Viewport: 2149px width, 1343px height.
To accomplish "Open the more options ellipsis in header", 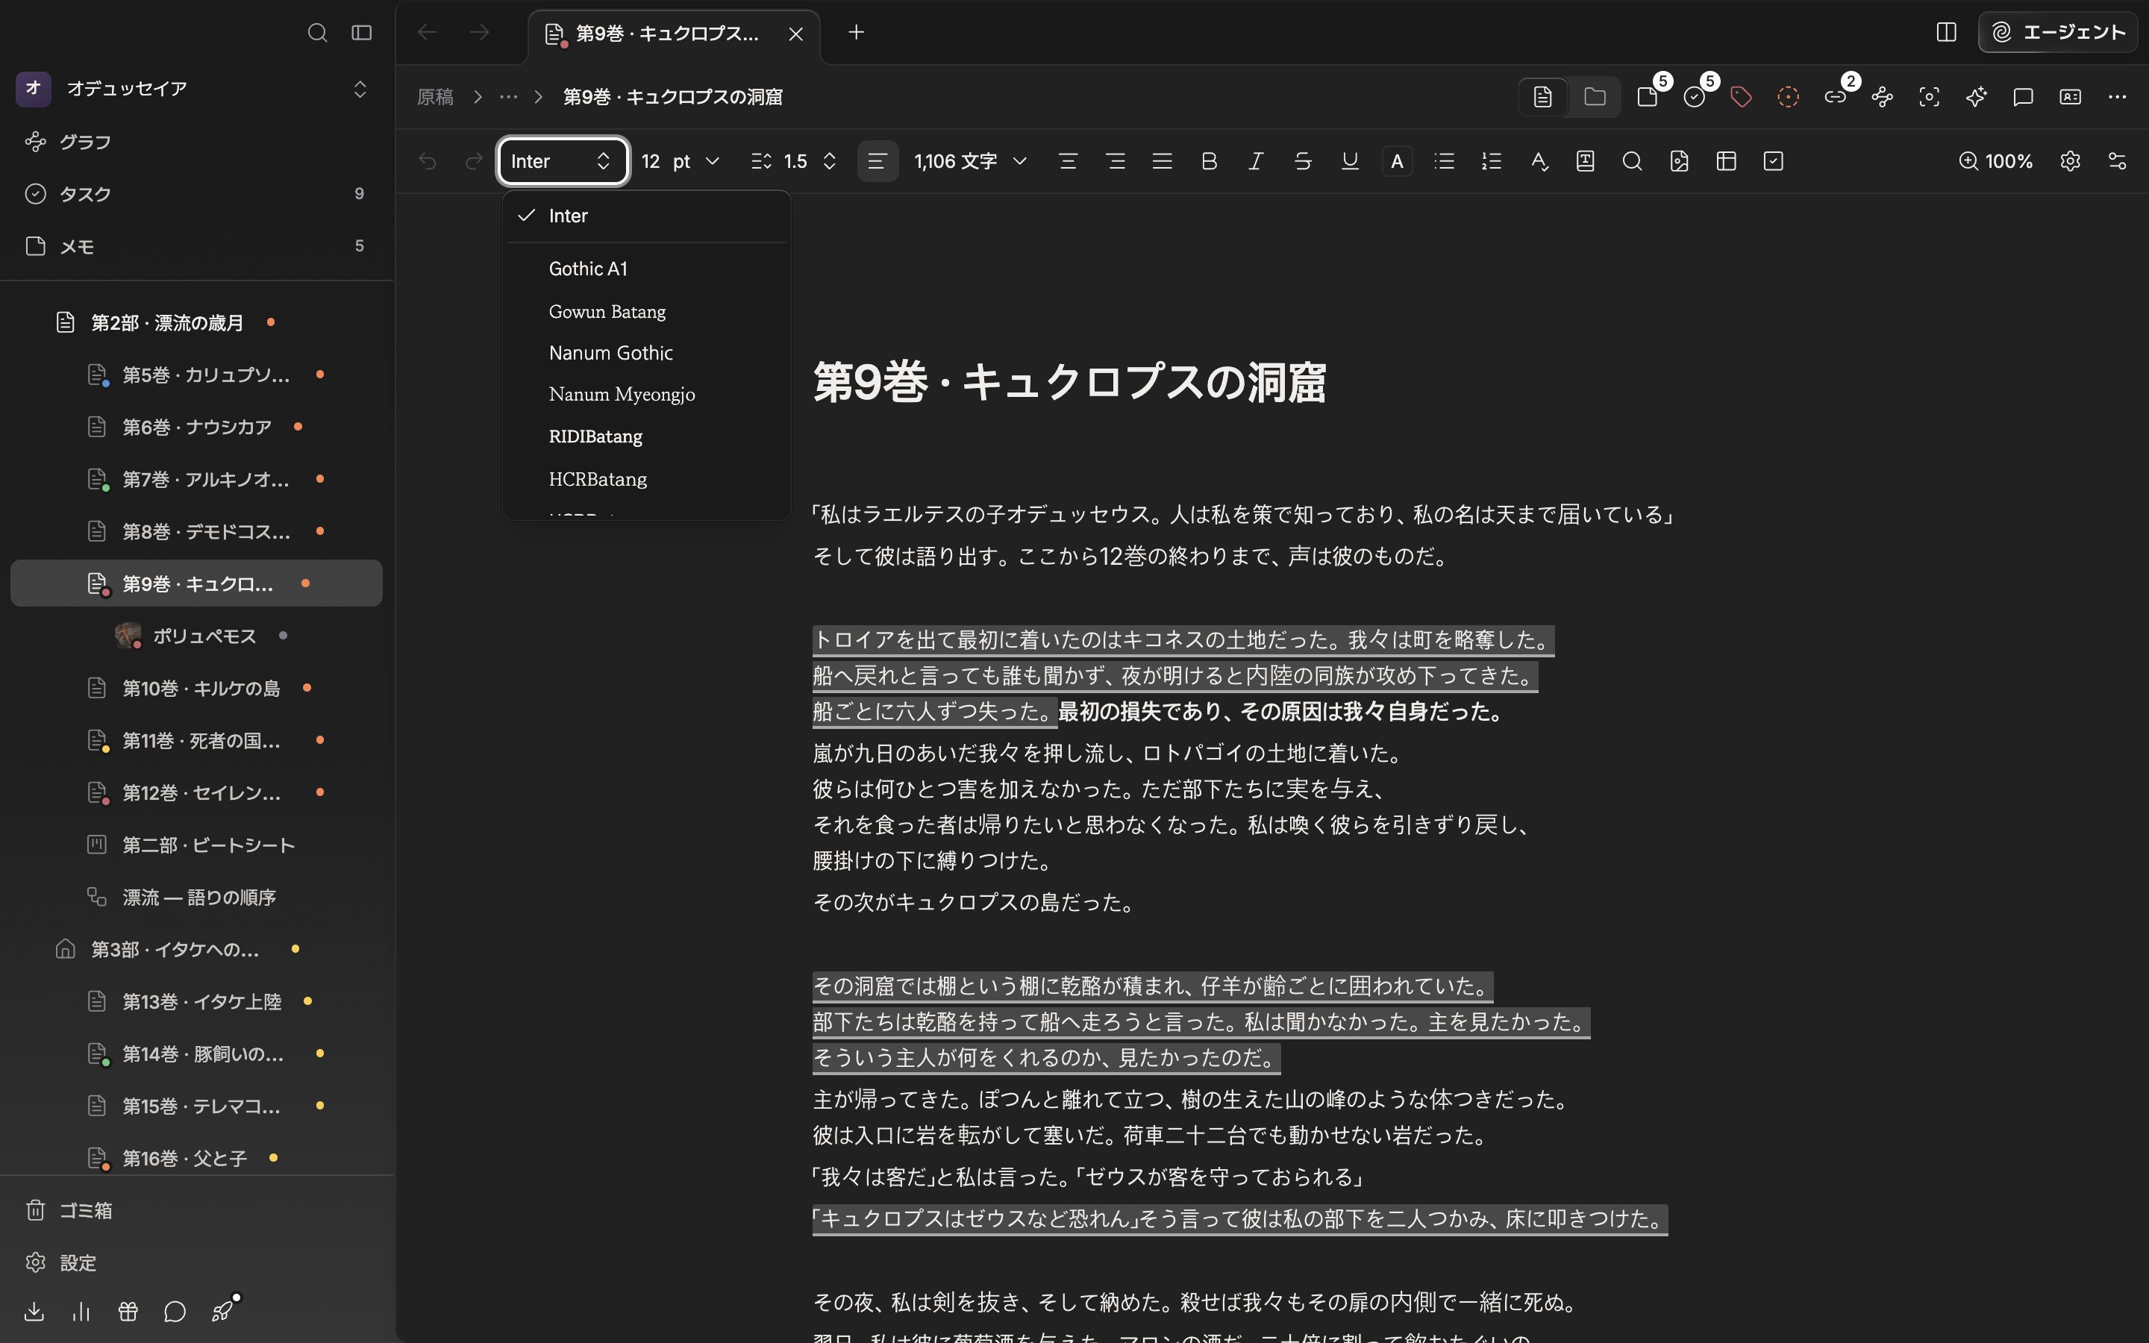I will 2117,97.
